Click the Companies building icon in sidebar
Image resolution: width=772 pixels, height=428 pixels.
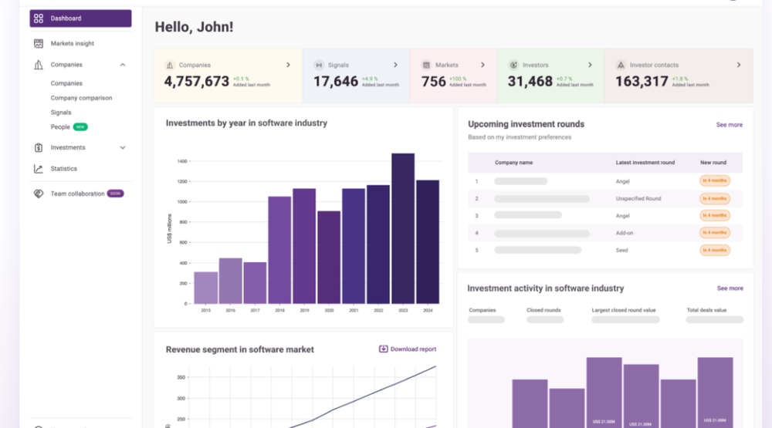point(39,65)
